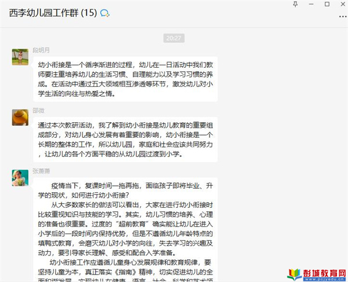The width and height of the screenshot is (348, 282).
Task: Click the 20:27 timestamp label
Action: tap(174, 38)
